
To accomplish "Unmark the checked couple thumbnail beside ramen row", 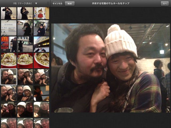I will [41, 77].
